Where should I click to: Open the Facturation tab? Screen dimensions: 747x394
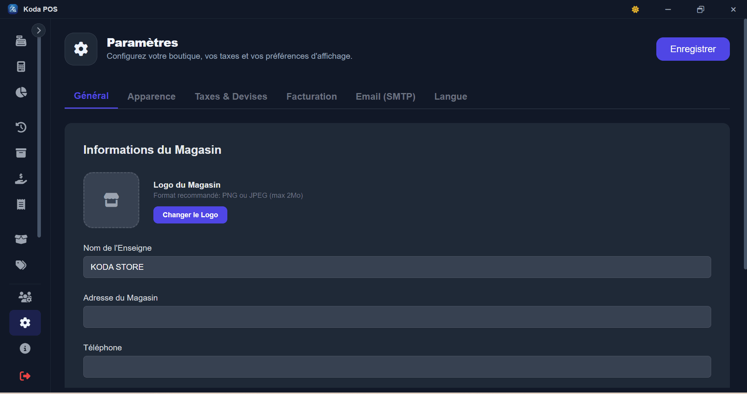(312, 97)
